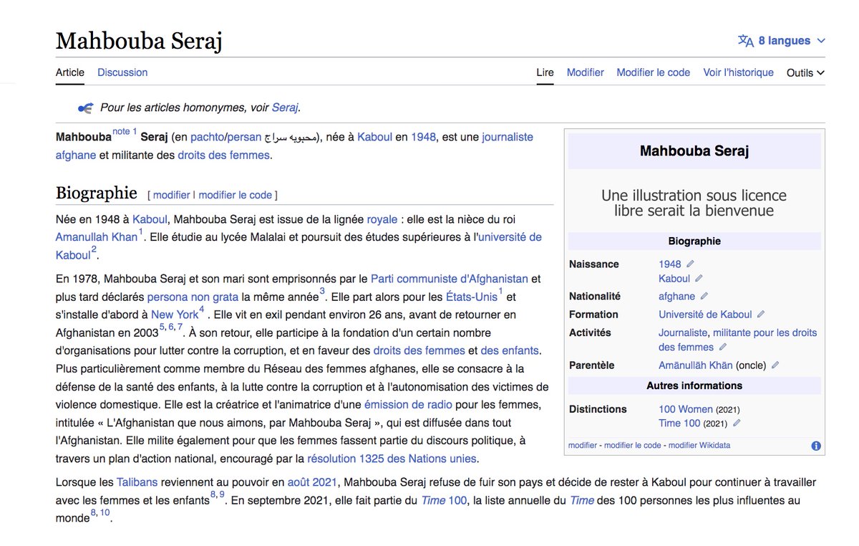The height and width of the screenshot is (546, 859).
Task: Open reference 2 after université de Kaboul
Action: click(94, 249)
